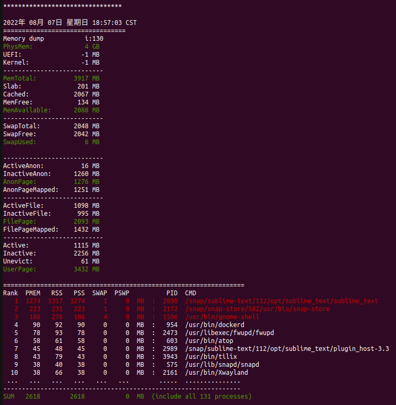
Task: Click the /usr/bin/dockerd command entry
Action: click(215, 325)
